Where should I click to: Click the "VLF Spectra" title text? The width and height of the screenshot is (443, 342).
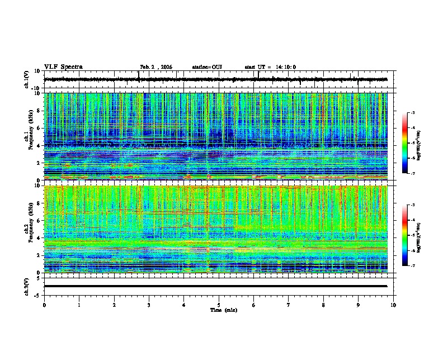click(63, 66)
